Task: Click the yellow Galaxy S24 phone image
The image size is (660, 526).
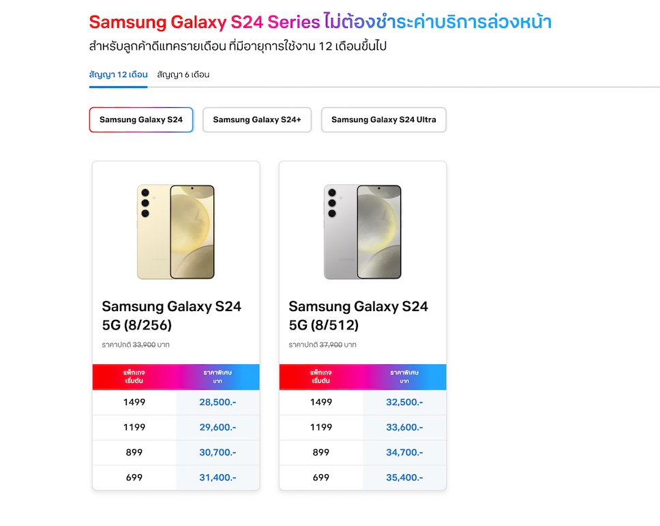Action: [x=176, y=232]
